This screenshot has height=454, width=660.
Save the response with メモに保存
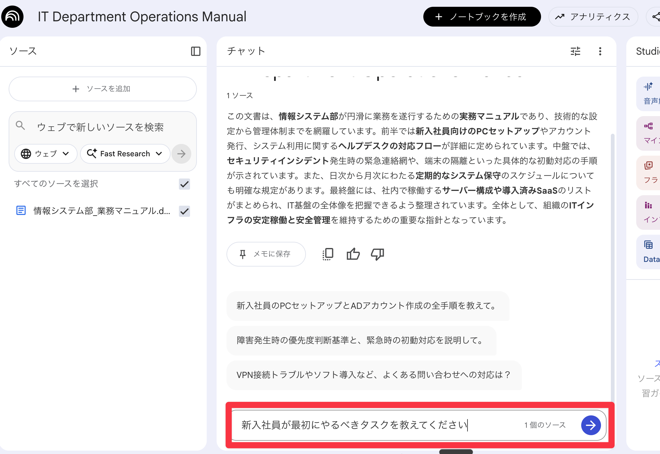266,254
